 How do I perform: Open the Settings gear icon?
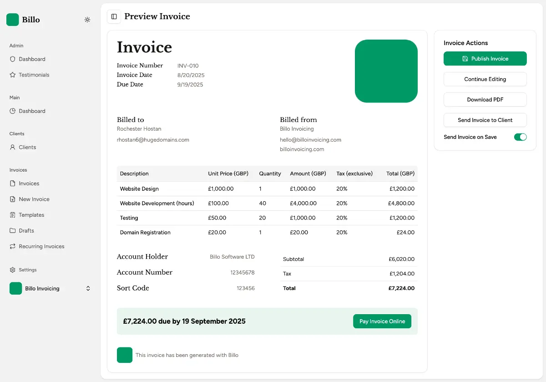(13, 270)
